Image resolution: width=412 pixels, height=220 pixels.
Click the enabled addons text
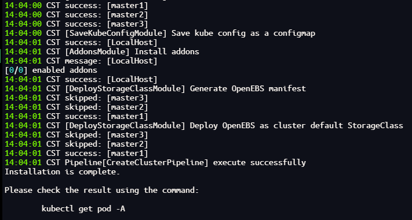pos(65,70)
